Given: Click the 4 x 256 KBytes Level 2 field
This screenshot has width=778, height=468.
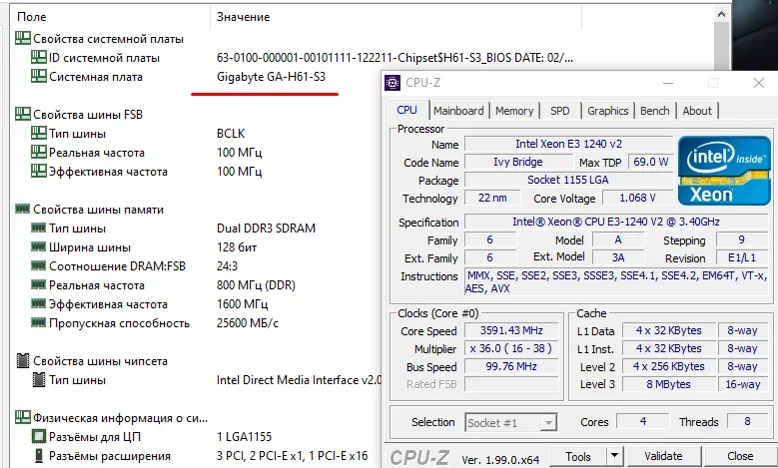Looking at the screenshot, I should pyautogui.click(x=669, y=366).
